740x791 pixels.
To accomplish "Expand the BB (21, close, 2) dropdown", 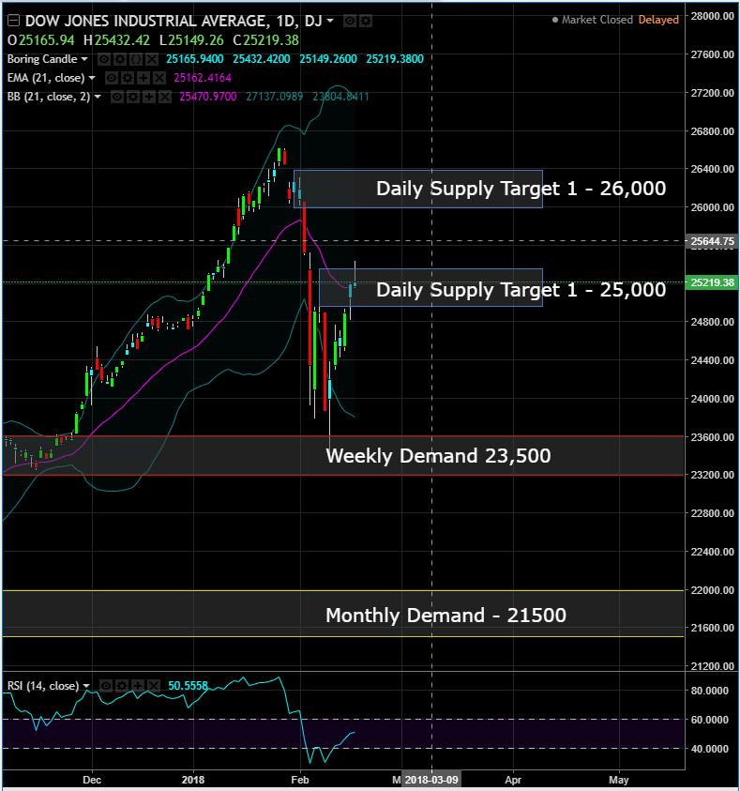I will 98,97.
